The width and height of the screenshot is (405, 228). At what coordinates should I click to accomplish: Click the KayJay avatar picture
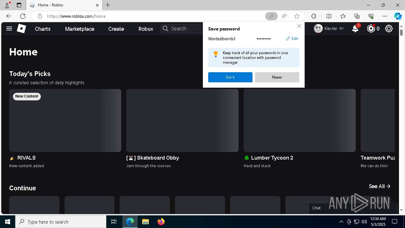pyautogui.click(x=318, y=28)
